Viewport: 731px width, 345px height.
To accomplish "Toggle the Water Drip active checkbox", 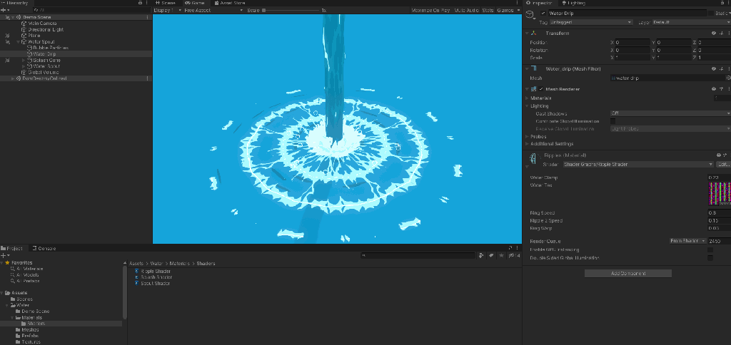I will [543, 13].
